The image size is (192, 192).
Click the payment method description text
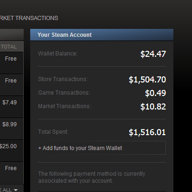(x=92, y=177)
